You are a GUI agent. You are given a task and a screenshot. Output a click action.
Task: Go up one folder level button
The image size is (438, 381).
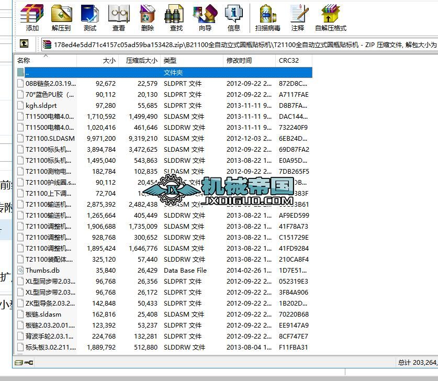click(x=24, y=43)
